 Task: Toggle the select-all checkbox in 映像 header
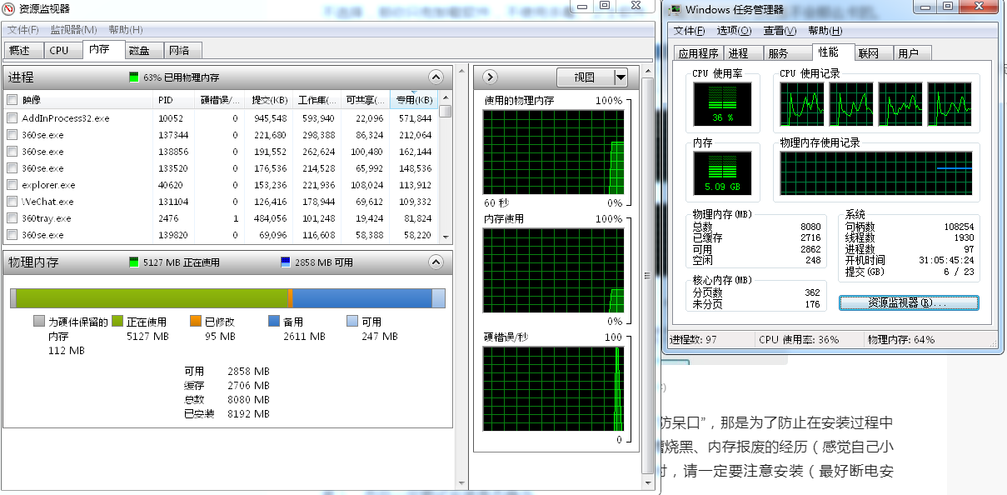12,100
